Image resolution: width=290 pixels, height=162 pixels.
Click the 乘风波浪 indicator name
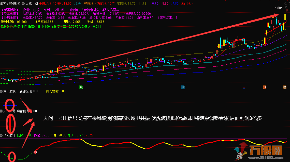click(9, 91)
